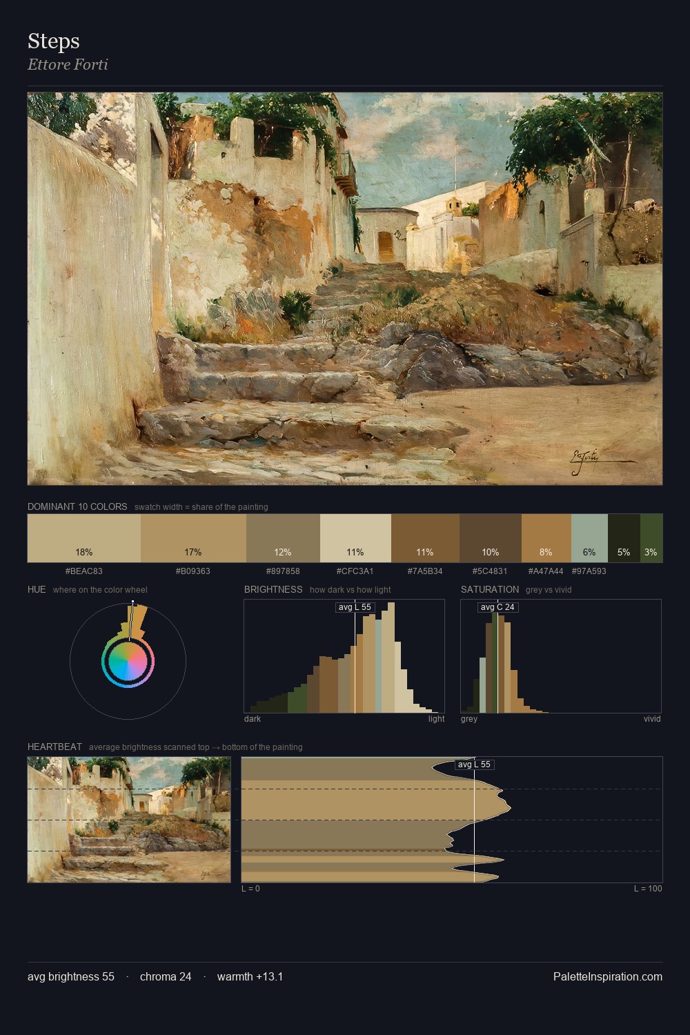Click the heartbeat scan caption text

(x=196, y=747)
